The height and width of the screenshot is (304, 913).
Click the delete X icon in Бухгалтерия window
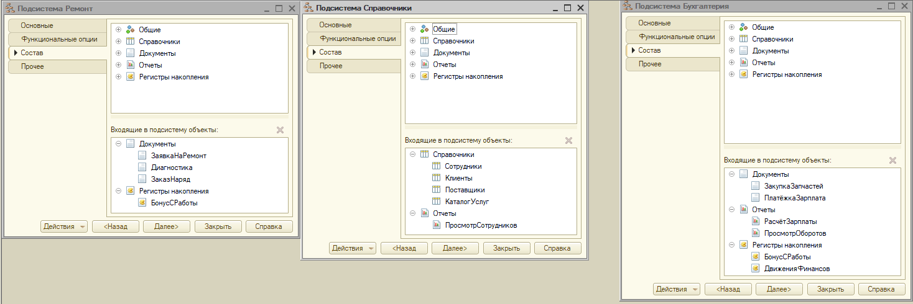click(x=892, y=160)
